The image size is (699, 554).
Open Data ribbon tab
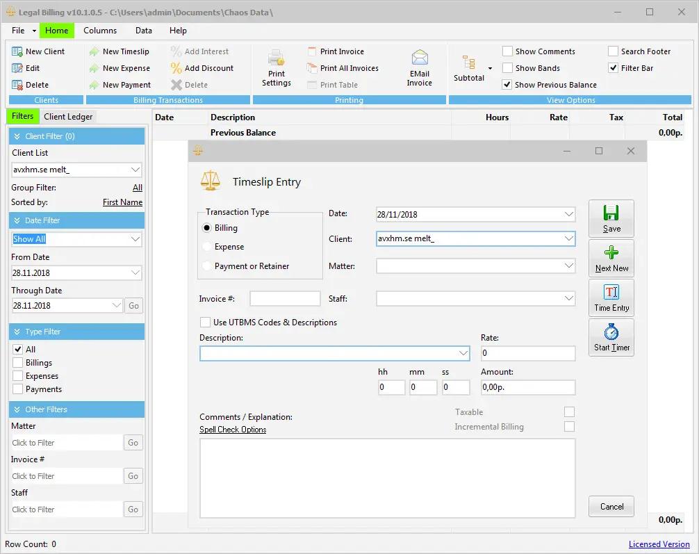tap(144, 31)
